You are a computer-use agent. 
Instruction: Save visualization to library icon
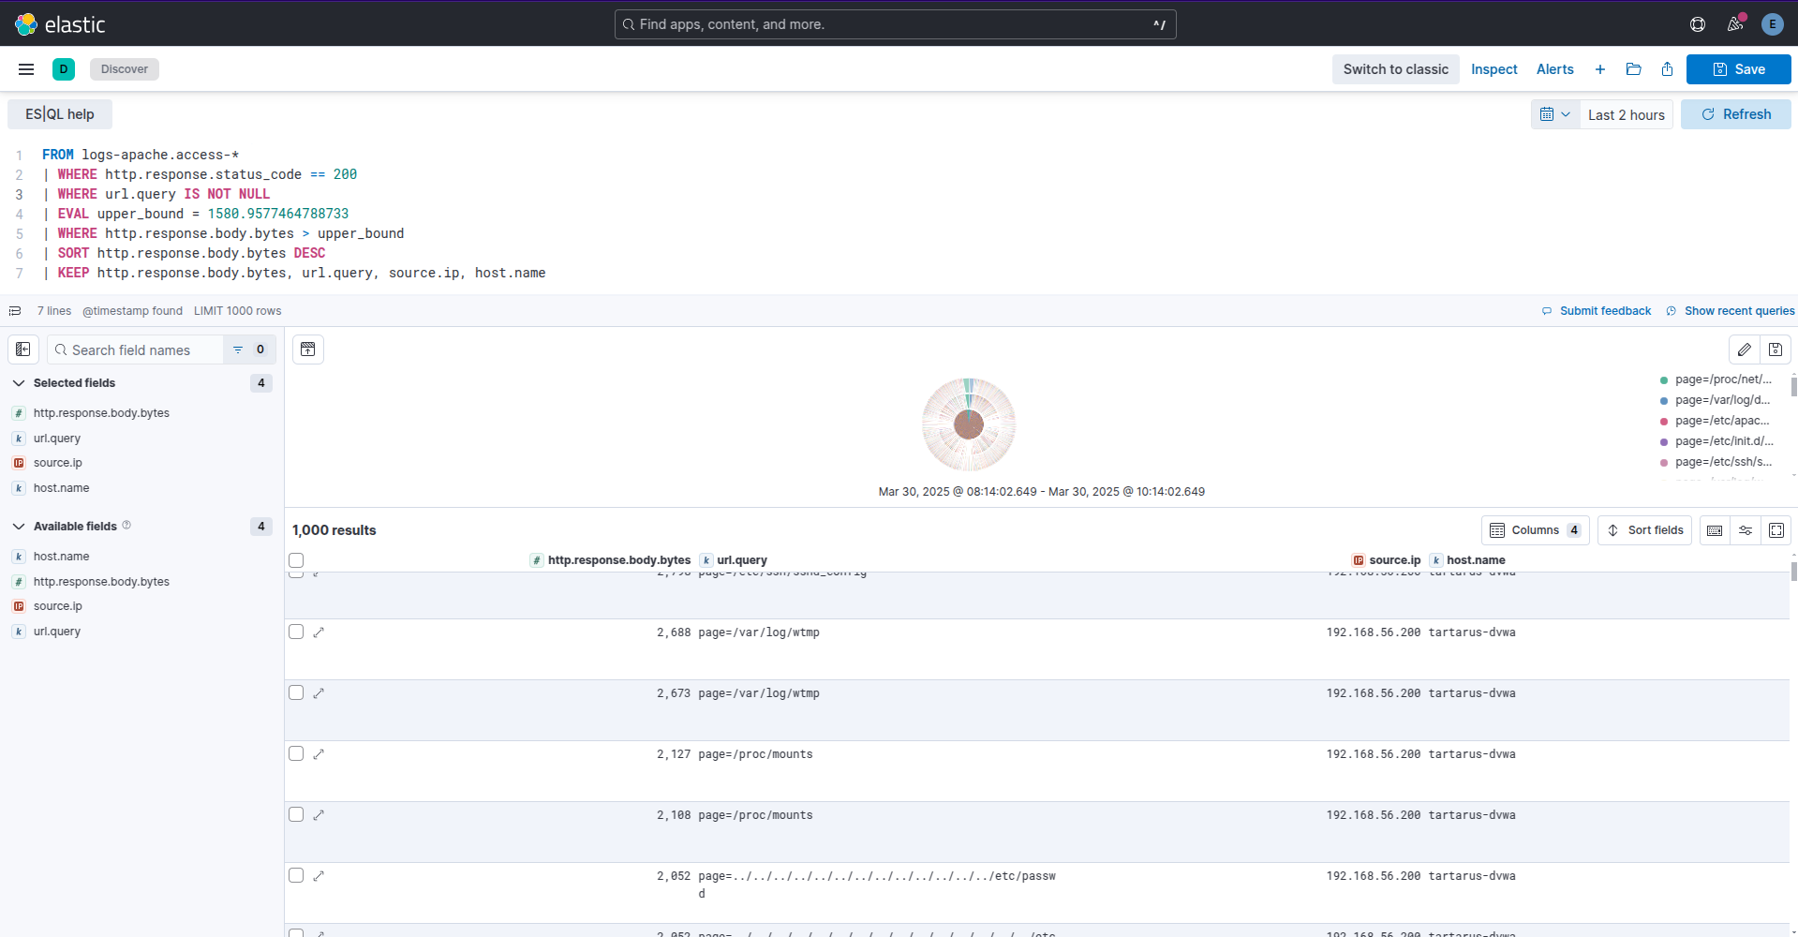click(1775, 350)
